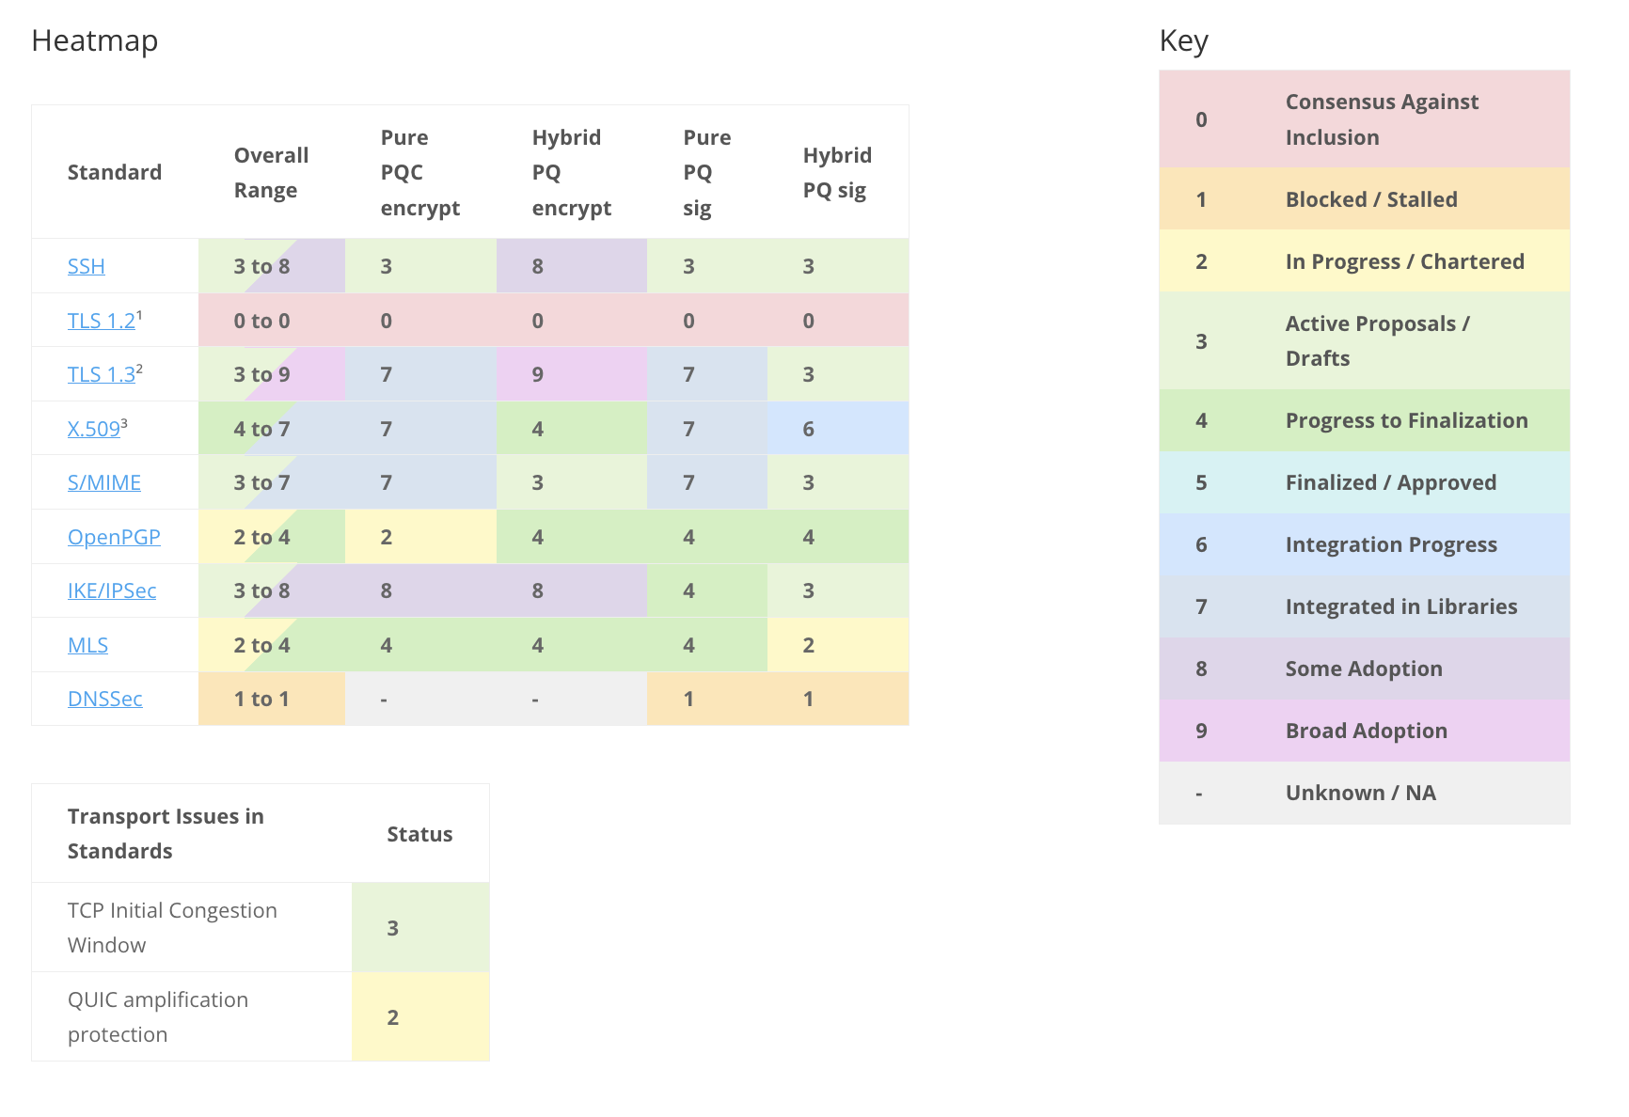Open the S/MIME link
This screenshot has height=1117, width=1629.
click(x=103, y=482)
